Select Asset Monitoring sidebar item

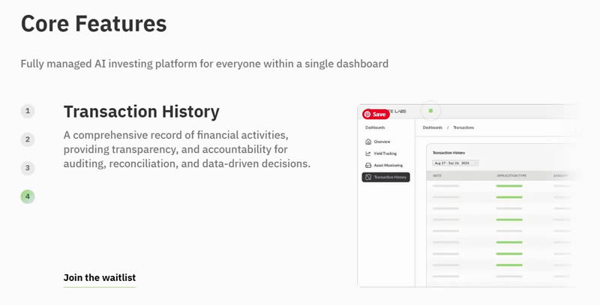(x=388, y=165)
